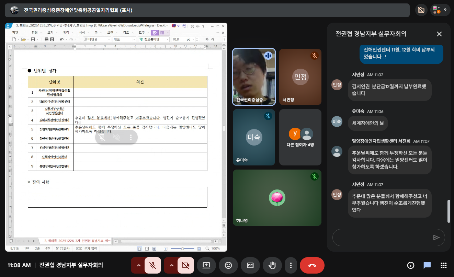Toggle the chat panel icon
Image resolution: width=454 pixels, height=277 pixels.
click(x=427, y=265)
